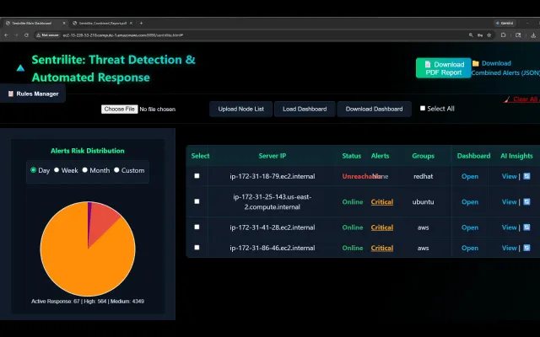Viewport: 540px width, 337px height.
Task: Click the Download Dashboard button
Action: [x=374, y=109]
